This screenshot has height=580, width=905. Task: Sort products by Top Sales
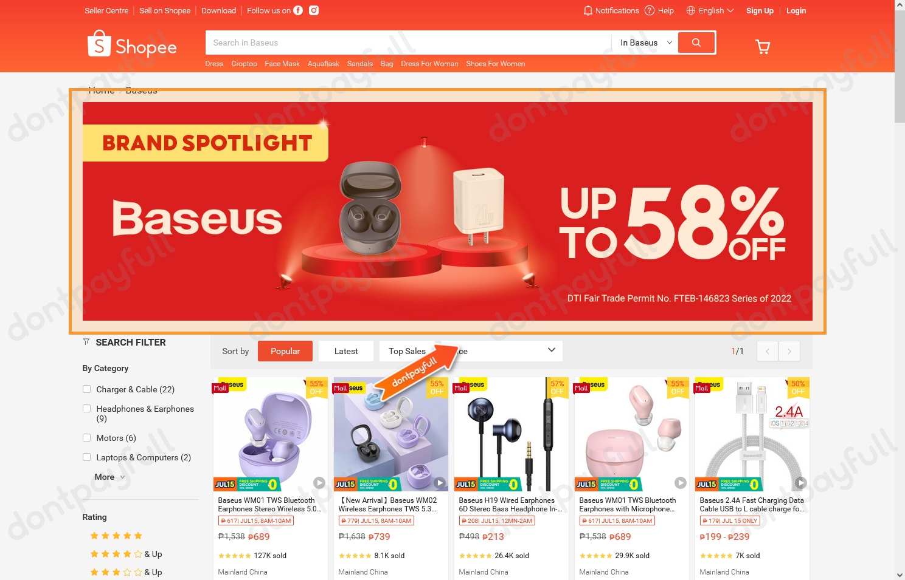coord(407,351)
